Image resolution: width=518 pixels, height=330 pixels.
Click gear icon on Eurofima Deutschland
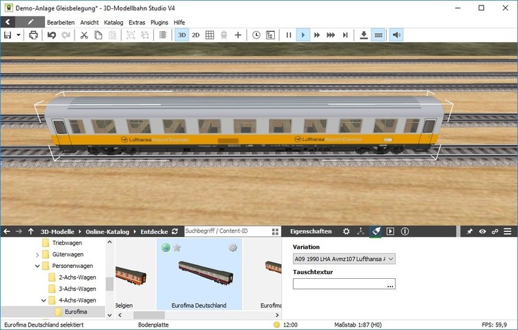233,247
